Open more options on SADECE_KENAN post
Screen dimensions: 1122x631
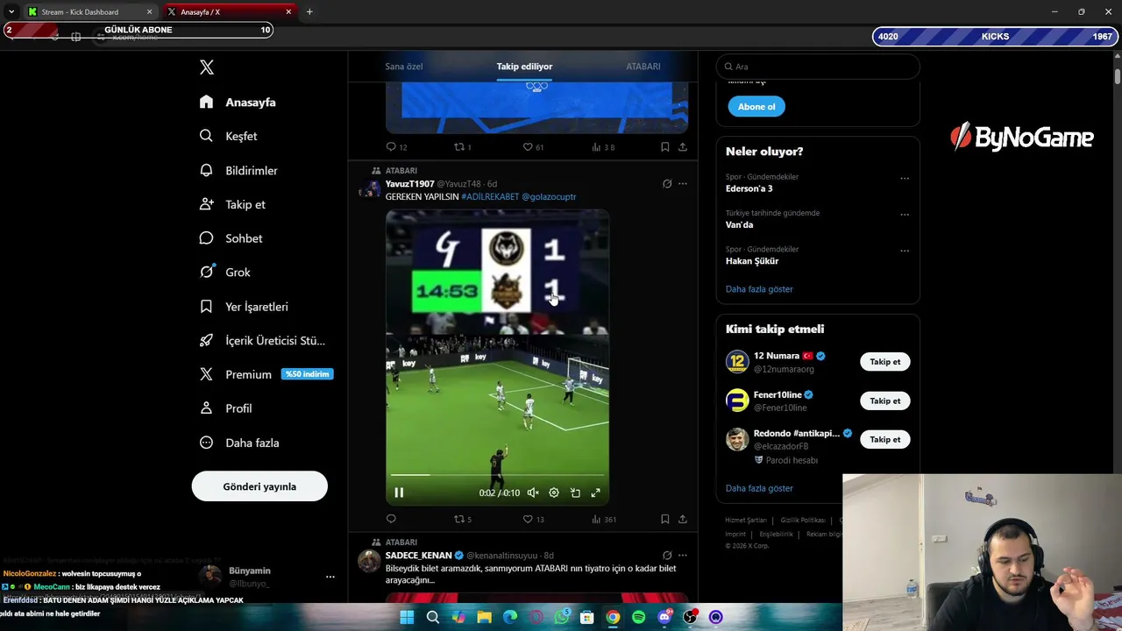click(x=683, y=556)
